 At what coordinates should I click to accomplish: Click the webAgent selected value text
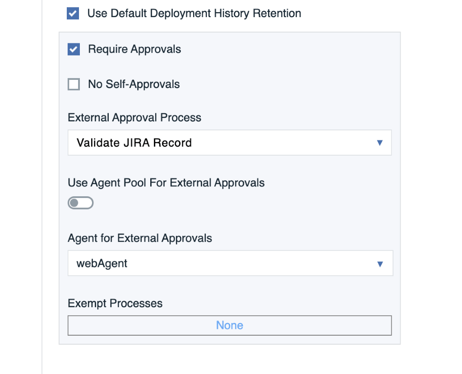pos(102,263)
